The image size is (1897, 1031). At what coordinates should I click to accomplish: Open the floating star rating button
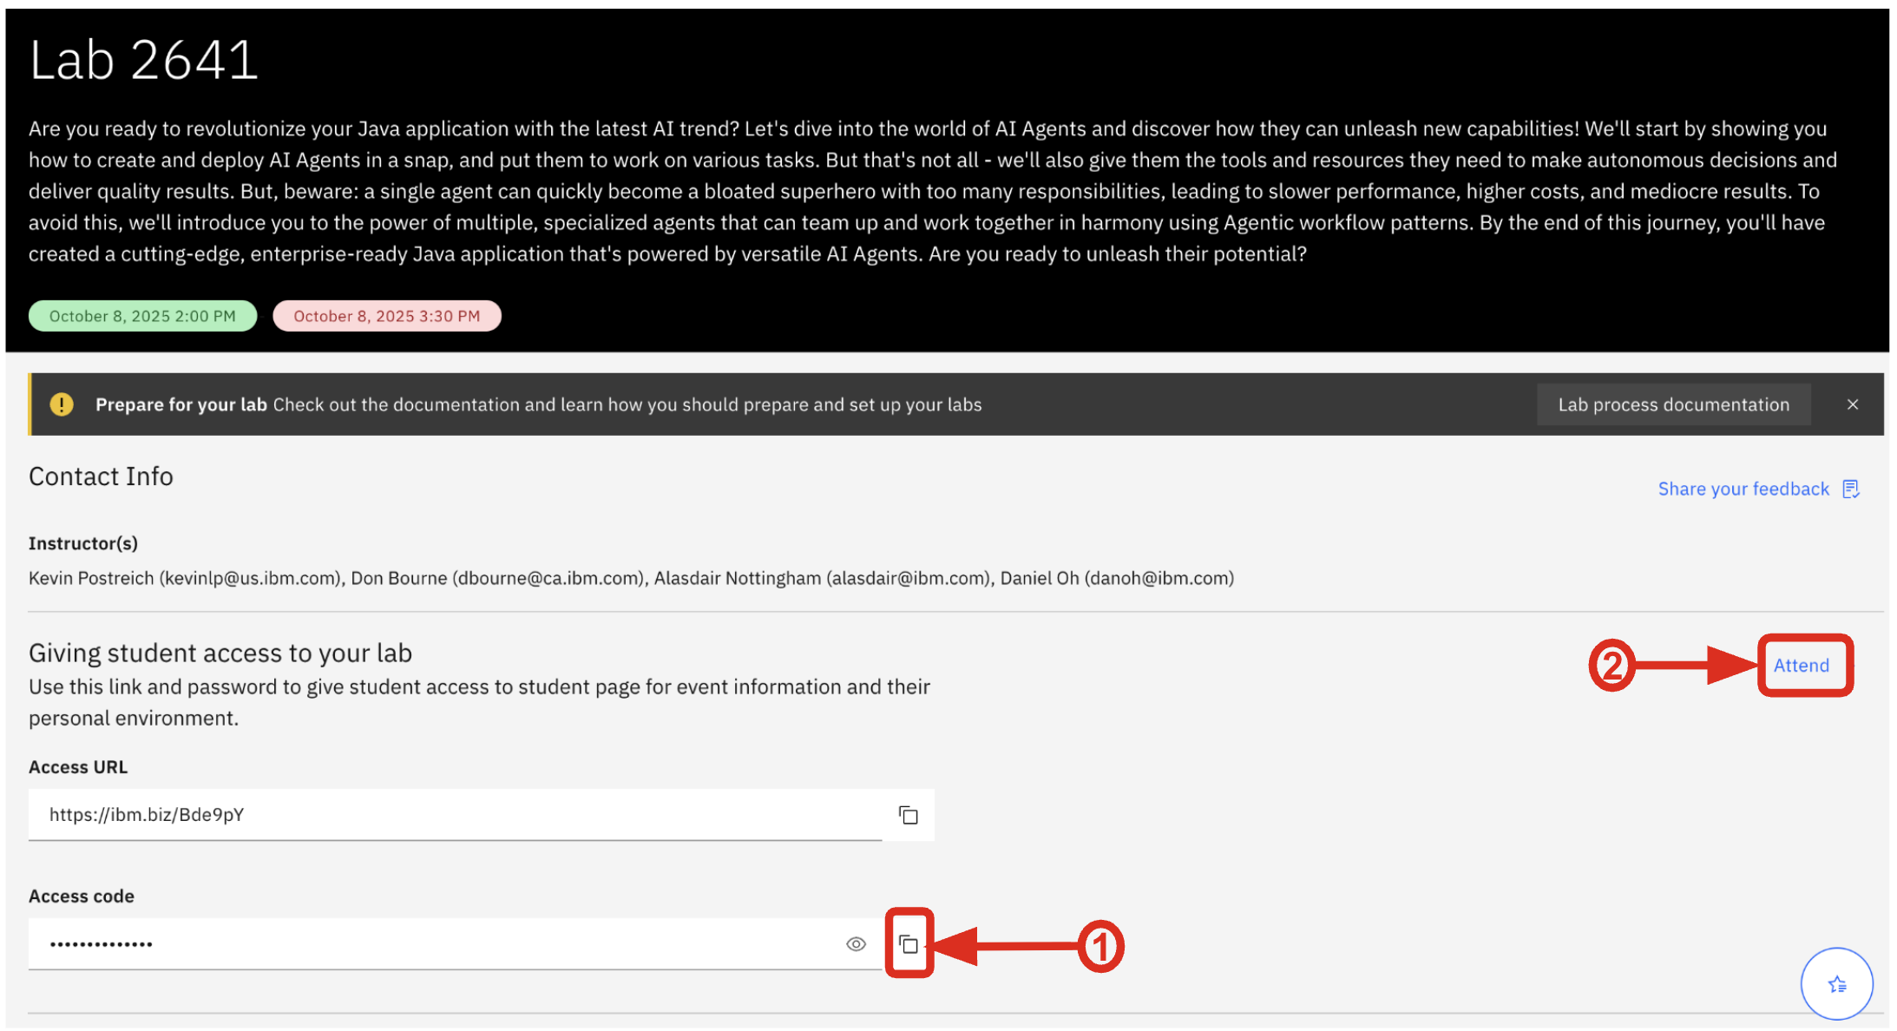tap(1836, 984)
